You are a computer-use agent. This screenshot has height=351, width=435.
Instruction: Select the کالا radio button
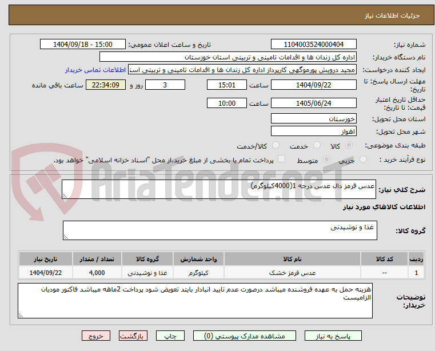coord(349,145)
